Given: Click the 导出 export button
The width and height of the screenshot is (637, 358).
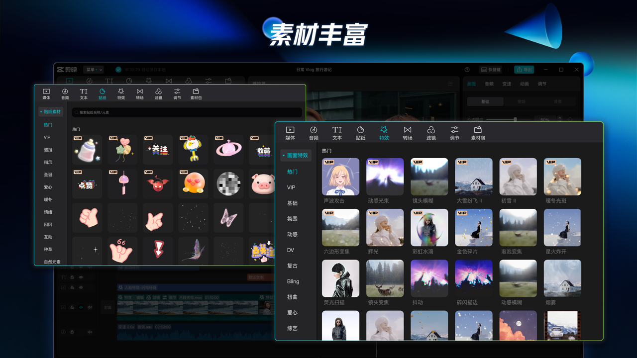Looking at the screenshot, I should tap(524, 70).
